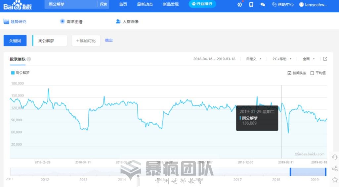
Task: Expand the PC+移动 dropdown
Action: [x=282, y=59]
